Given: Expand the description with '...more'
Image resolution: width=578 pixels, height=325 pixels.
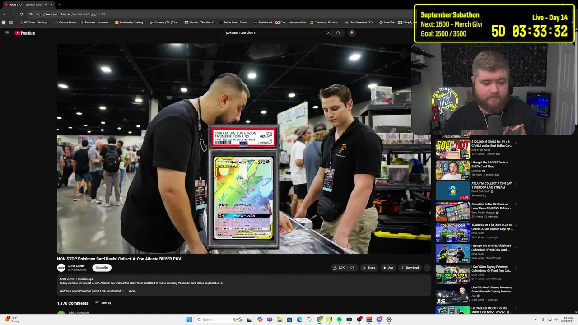Looking at the screenshot, I should coord(131,291).
